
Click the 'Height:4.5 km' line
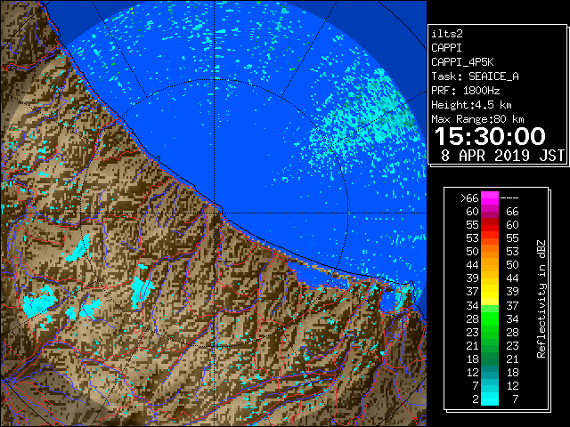coord(471,105)
